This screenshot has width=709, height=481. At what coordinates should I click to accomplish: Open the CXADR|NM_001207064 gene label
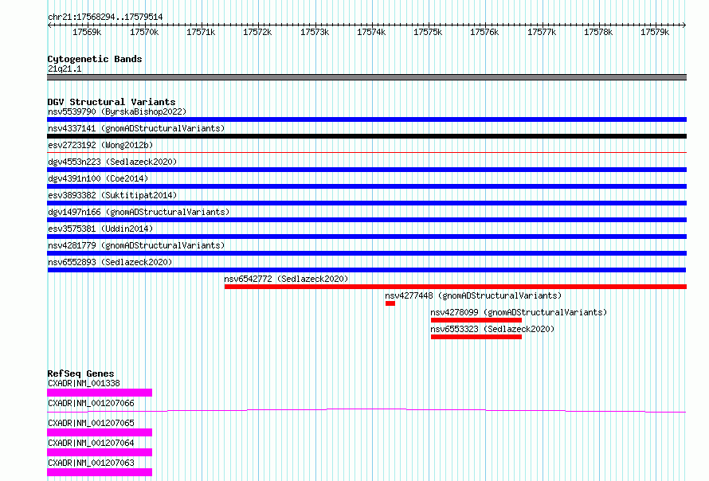coord(91,443)
